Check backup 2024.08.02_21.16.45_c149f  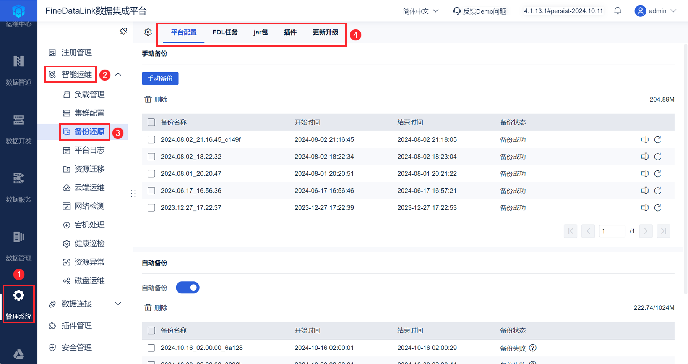coord(151,139)
